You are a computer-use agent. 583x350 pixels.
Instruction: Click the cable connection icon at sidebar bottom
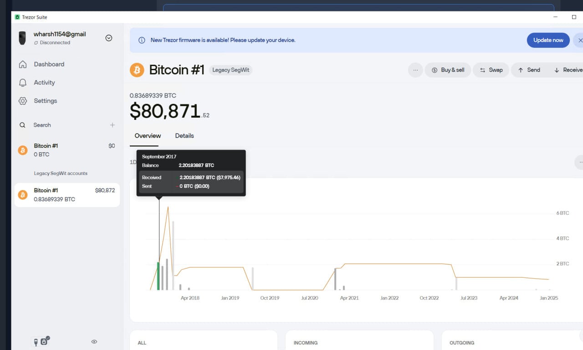(x=36, y=342)
